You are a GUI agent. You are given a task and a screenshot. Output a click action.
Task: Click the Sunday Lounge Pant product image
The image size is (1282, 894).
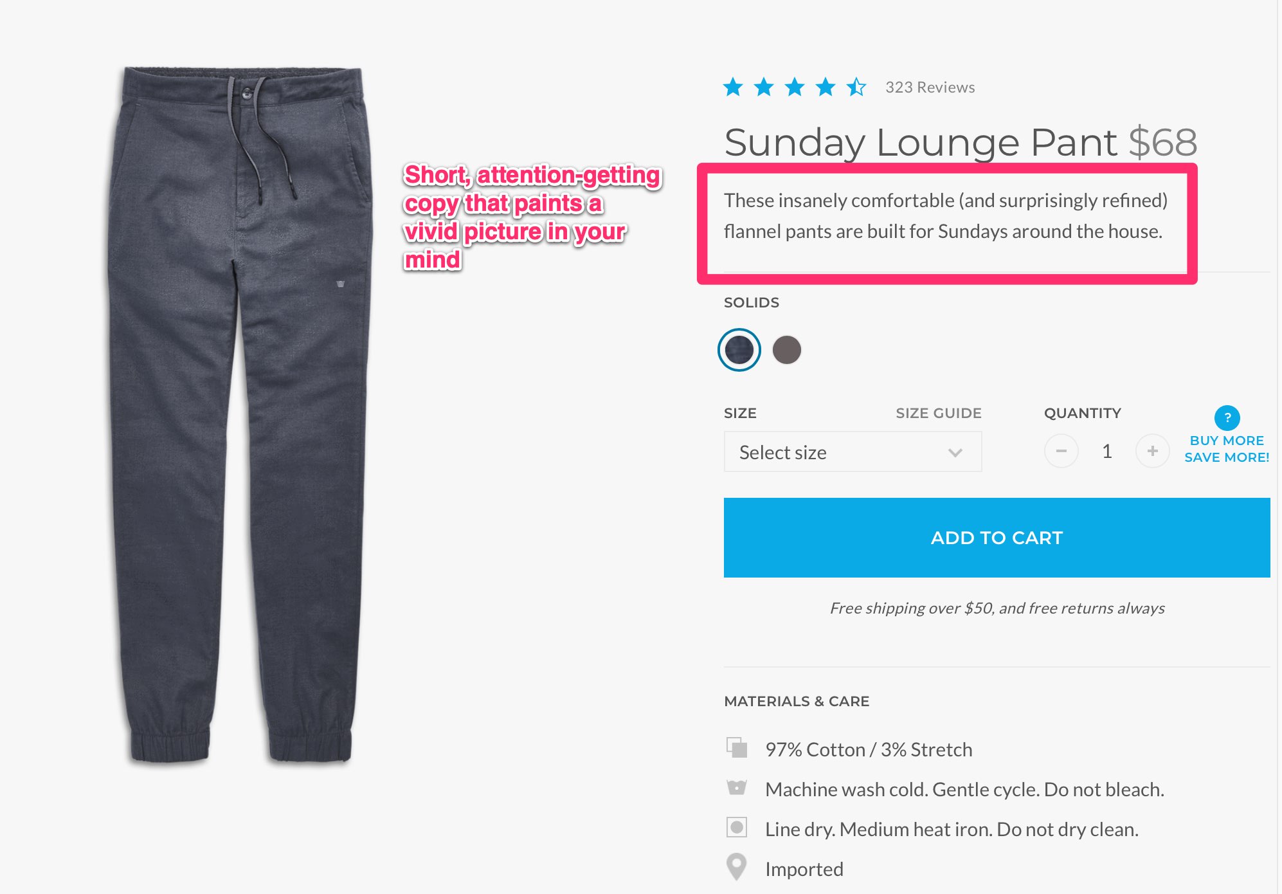tap(240, 415)
